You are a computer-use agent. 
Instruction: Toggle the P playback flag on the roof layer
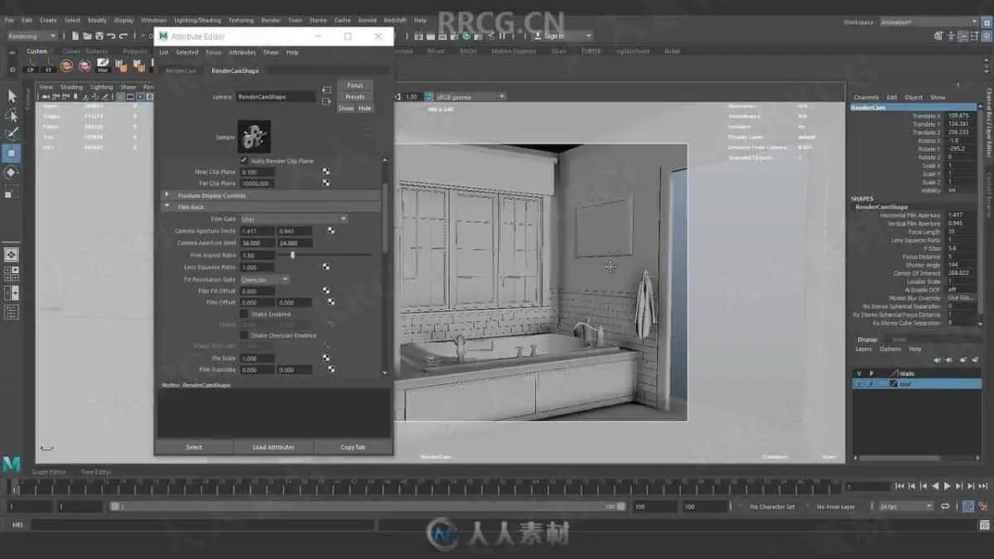tap(871, 384)
